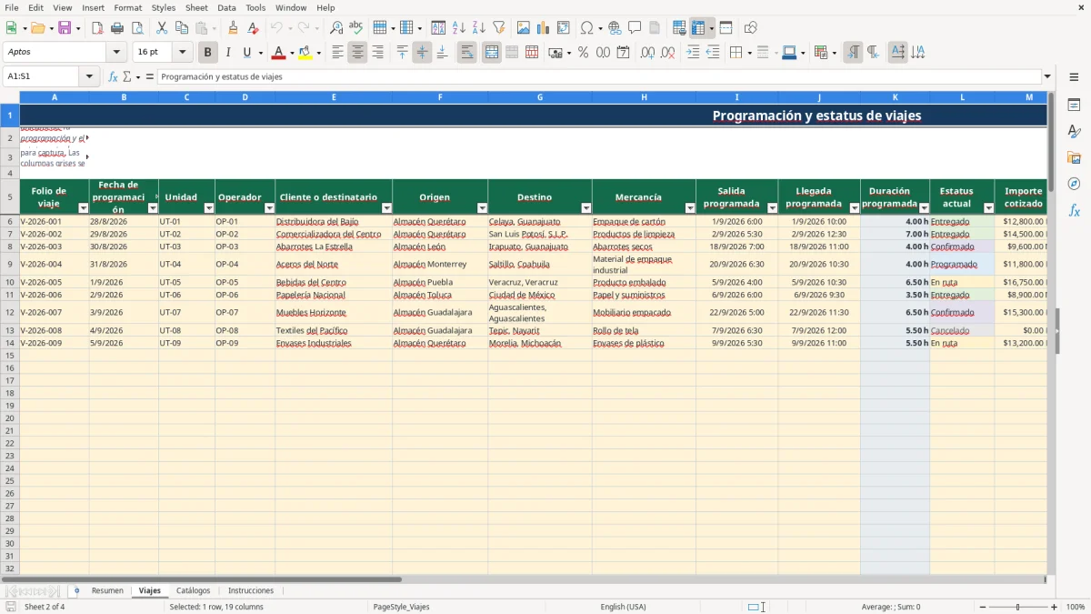The image size is (1091, 614).
Task: Run the Spelling check icon
Action: (355, 28)
